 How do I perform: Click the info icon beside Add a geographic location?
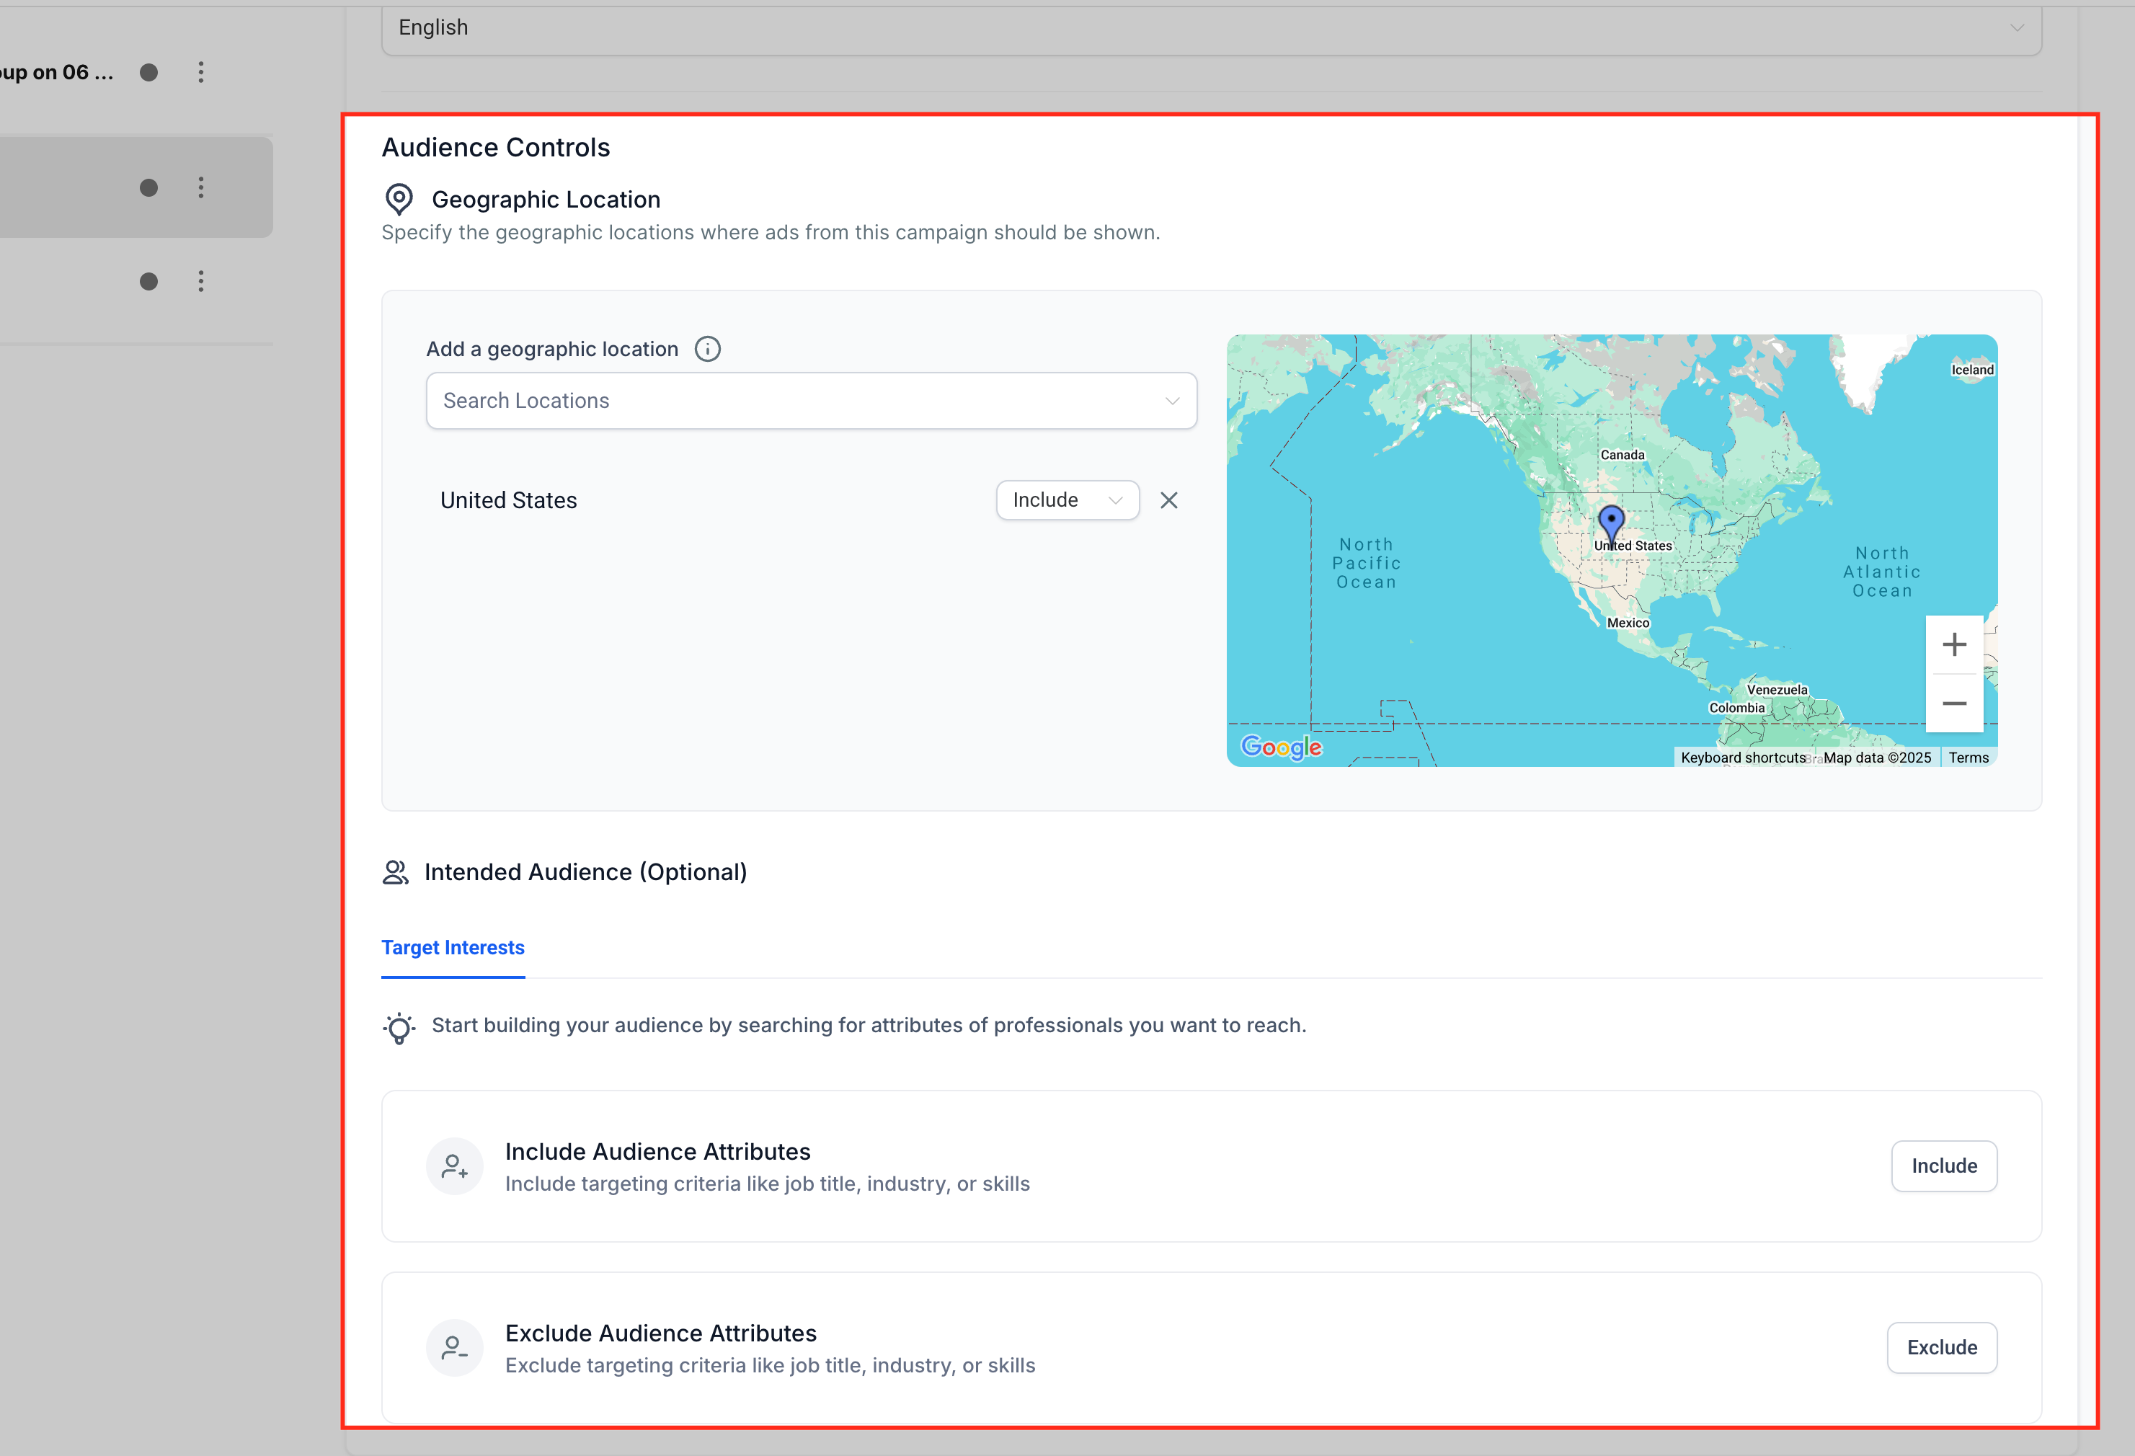coord(707,349)
